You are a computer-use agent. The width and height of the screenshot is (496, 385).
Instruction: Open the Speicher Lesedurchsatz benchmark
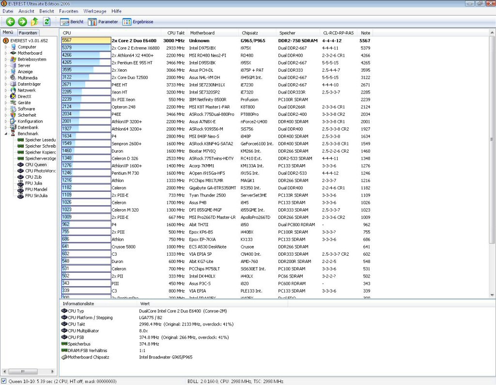37,140
